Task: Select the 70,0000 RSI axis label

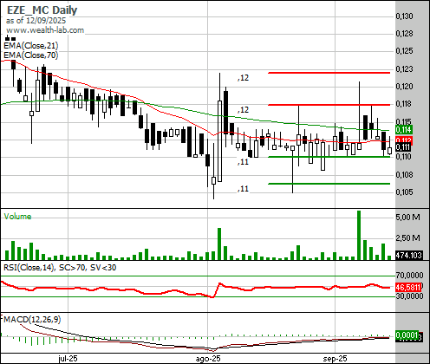Action: [409, 275]
